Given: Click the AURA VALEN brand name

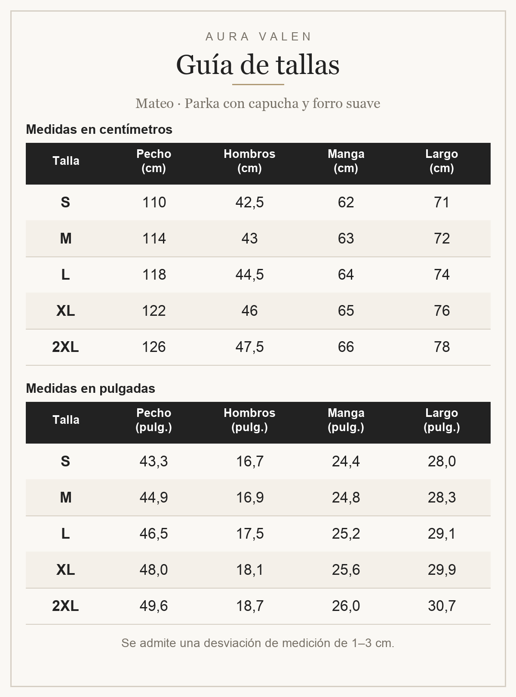Looking at the screenshot, I should tap(258, 37).
